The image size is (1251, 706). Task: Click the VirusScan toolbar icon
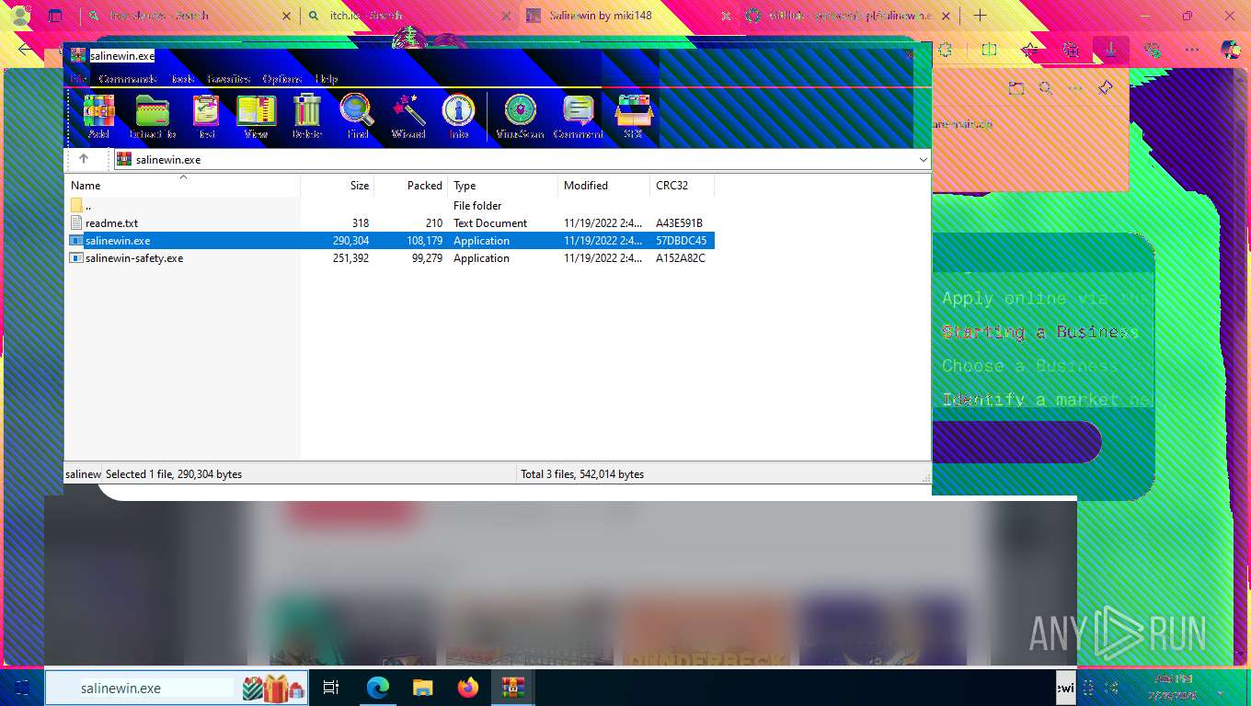(520, 117)
